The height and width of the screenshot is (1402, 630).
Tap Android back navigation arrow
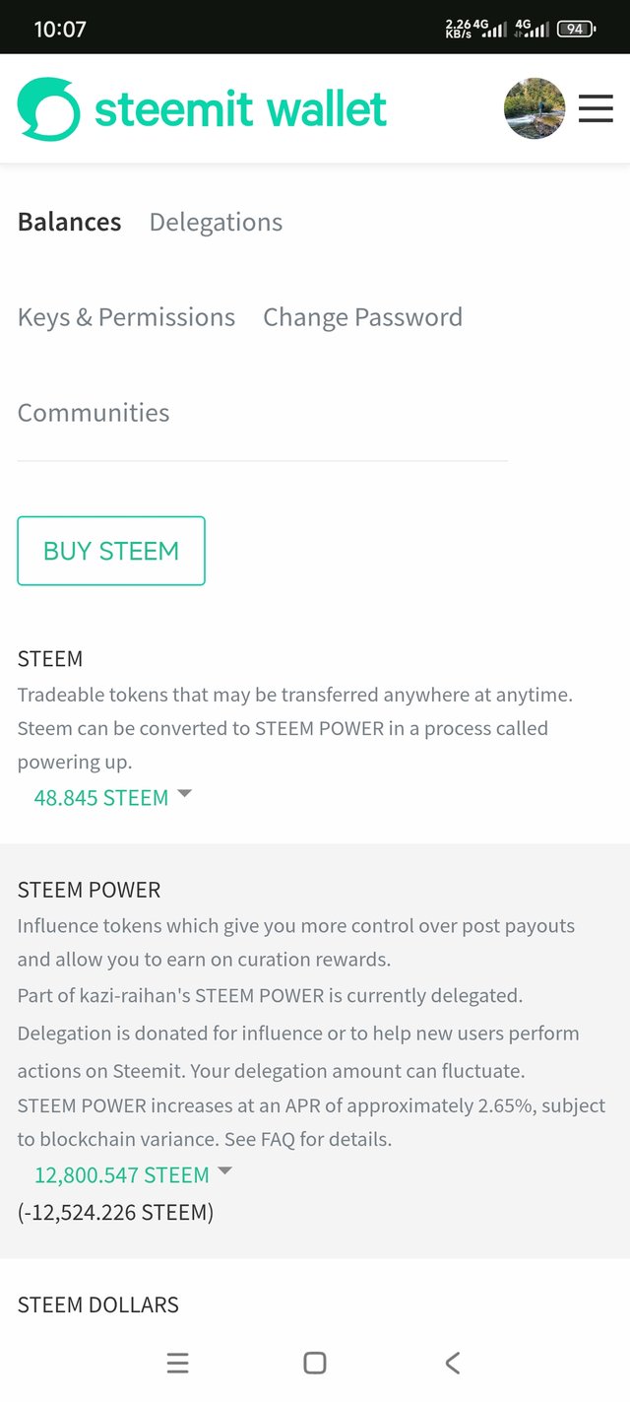[452, 1363]
